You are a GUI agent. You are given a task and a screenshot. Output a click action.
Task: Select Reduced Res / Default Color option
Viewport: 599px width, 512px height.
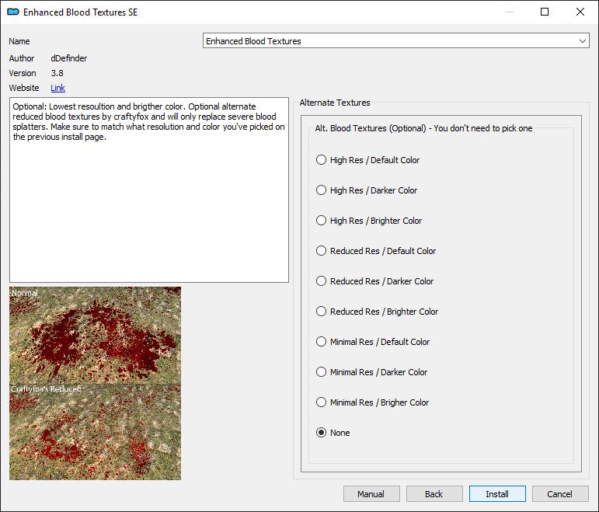322,251
